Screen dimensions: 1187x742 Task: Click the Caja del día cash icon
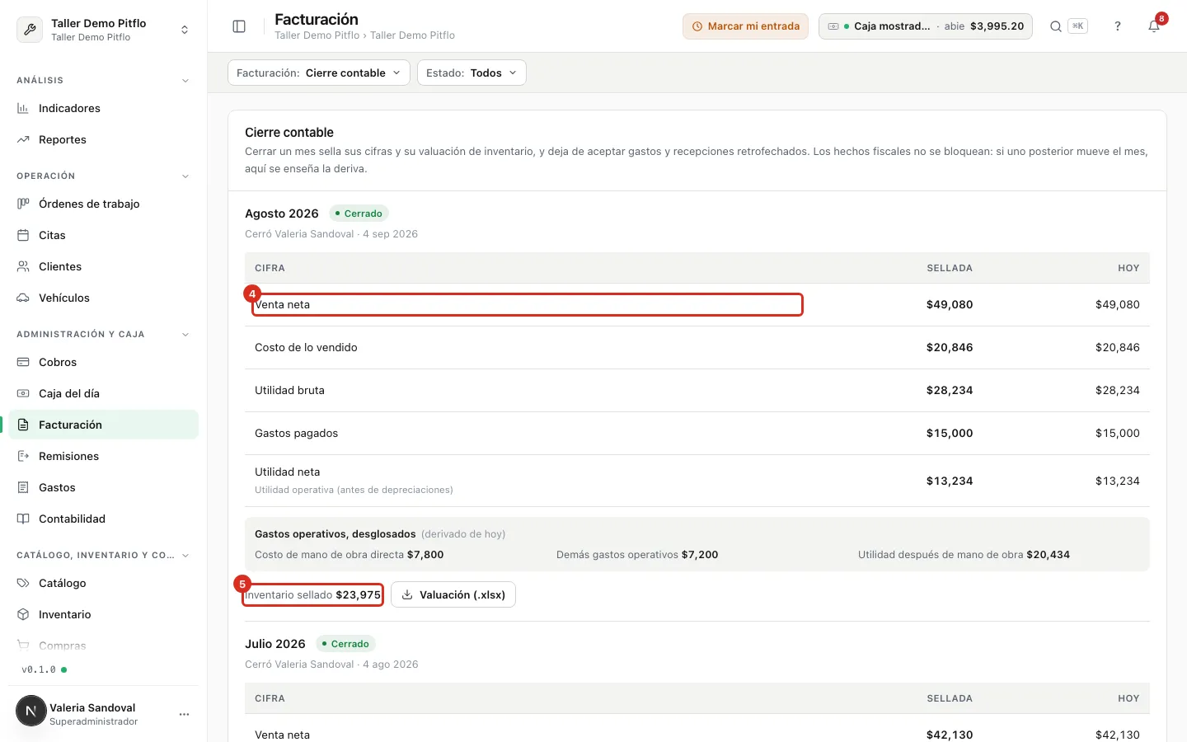(23, 393)
